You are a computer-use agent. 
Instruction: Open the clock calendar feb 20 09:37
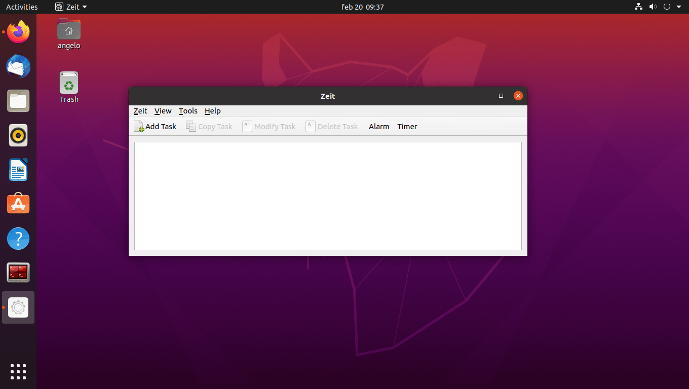tap(363, 7)
